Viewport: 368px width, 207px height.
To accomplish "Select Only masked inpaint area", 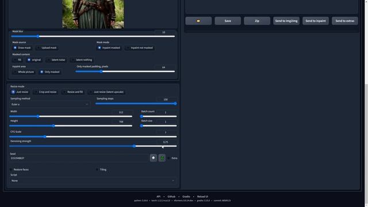I will coord(50,72).
